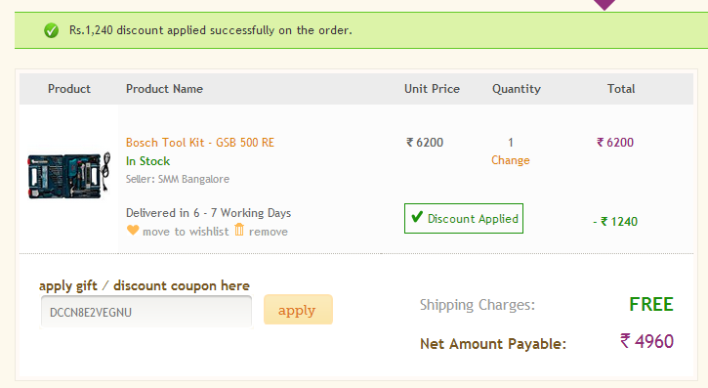The height and width of the screenshot is (388, 708).
Task: Click the Total column header
Action: tap(621, 89)
